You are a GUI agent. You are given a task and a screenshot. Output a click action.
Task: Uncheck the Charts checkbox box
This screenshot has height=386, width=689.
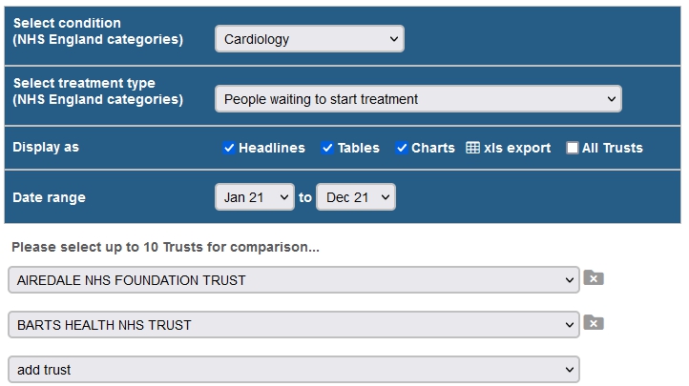[x=402, y=148]
